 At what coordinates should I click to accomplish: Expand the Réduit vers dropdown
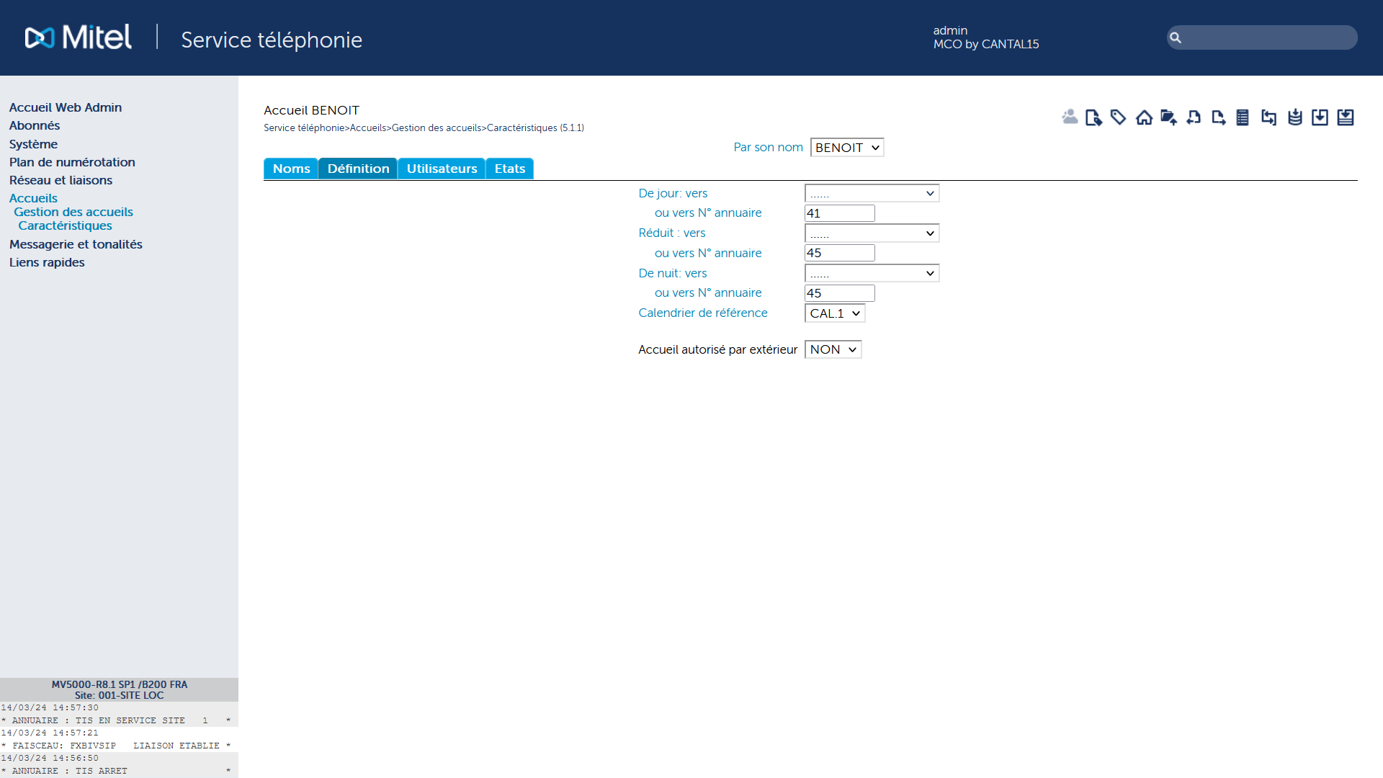coord(870,233)
